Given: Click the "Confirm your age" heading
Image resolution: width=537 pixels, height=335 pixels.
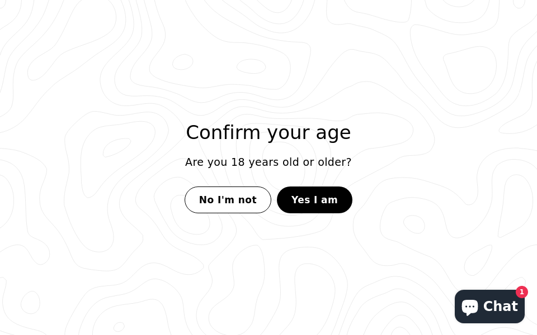Looking at the screenshot, I should [268, 132].
